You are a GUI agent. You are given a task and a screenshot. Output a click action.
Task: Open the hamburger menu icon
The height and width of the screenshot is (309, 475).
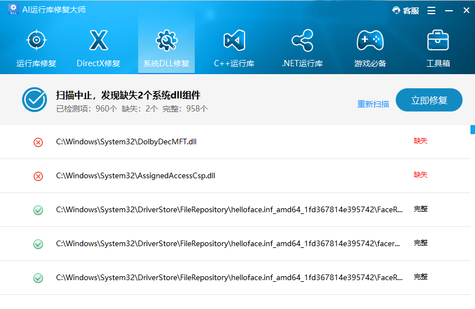coord(431,11)
